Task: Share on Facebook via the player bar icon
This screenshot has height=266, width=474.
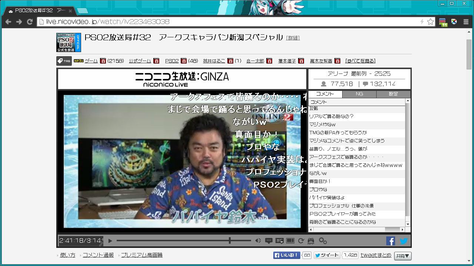Action: tap(391, 241)
